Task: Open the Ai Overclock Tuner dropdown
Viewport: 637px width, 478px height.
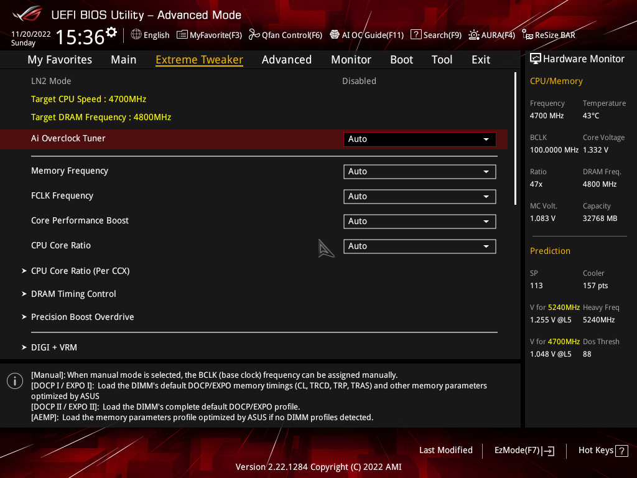Action: click(420, 139)
